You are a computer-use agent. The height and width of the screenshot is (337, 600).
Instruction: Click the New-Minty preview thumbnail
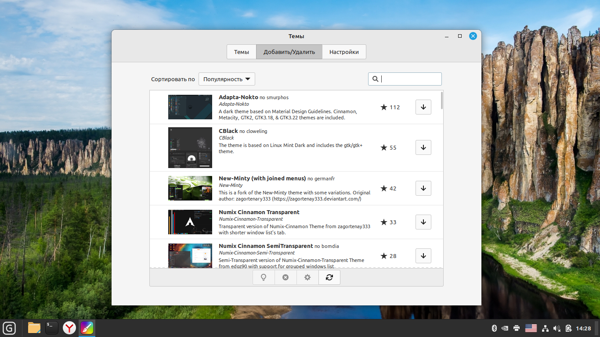pyautogui.click(x=190, y=188)
